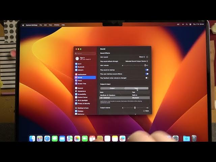Open Finder from the Dock
Viewport: 216px width, 162px height.
point(32,138)
